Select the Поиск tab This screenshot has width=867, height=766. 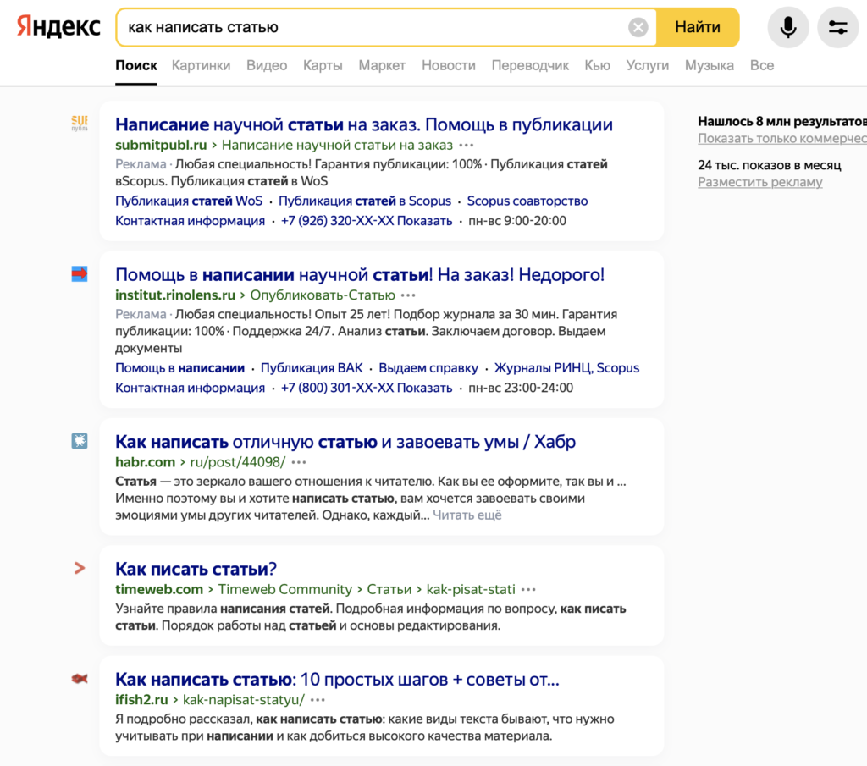pyautogui.click(x=136, y=65)
